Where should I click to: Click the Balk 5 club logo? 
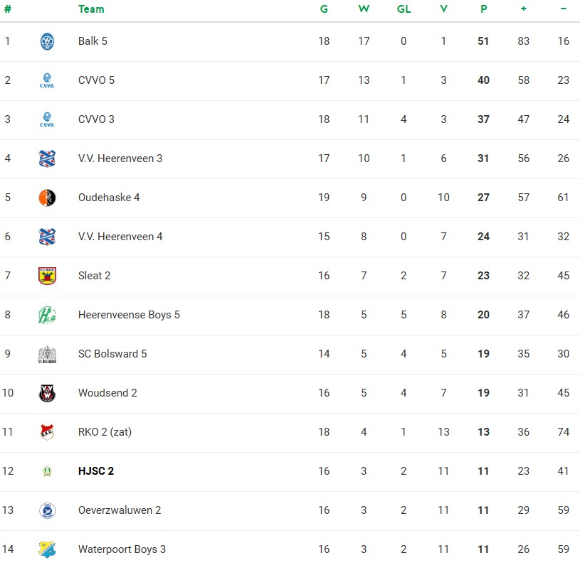click(x=47, y=41)
